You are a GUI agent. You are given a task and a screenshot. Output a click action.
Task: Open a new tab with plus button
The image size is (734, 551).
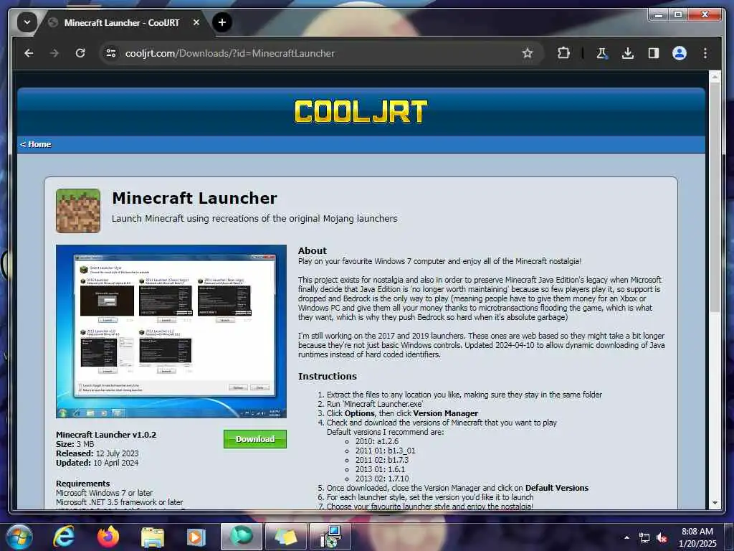(222, 22)
